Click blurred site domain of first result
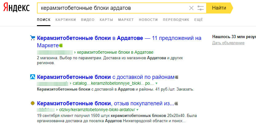The height and width of the screenshot is (124, 256). tap(55, 52)
